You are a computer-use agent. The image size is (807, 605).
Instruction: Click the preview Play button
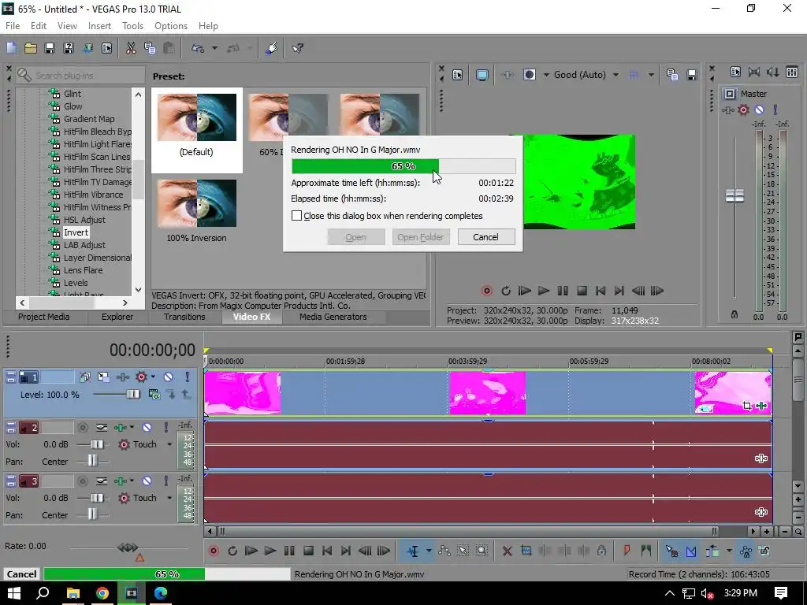tap(544, 291)
